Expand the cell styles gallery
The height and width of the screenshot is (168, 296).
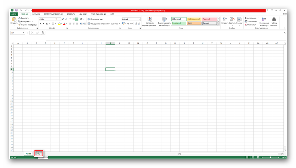point(218,24)
